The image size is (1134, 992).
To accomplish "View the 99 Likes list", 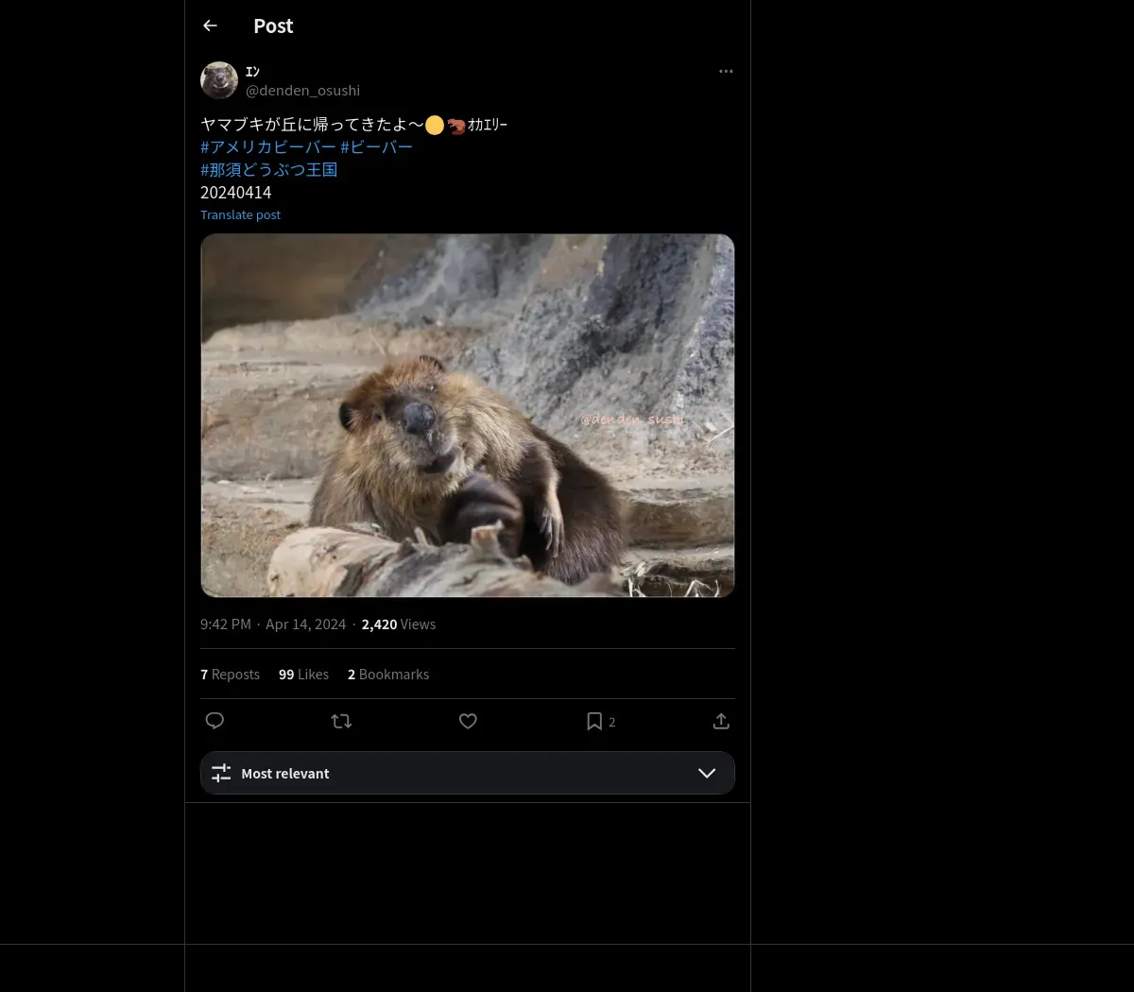I will pos(303,675).
